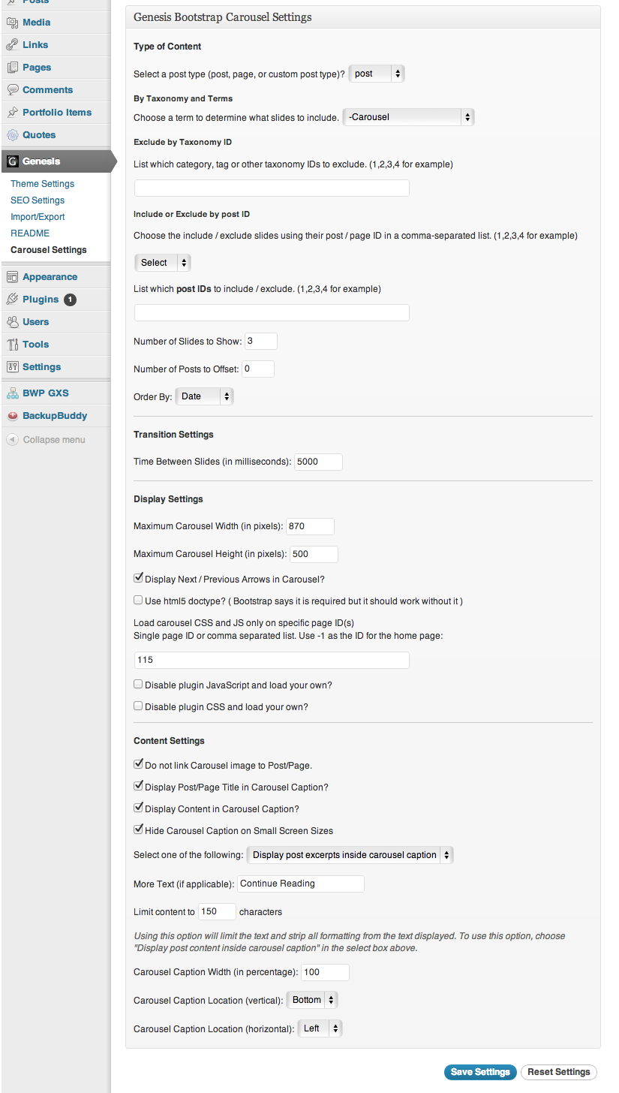Enable the Use html5 doctype checkbox
The image size is (619, 1093).
(138, 601)
